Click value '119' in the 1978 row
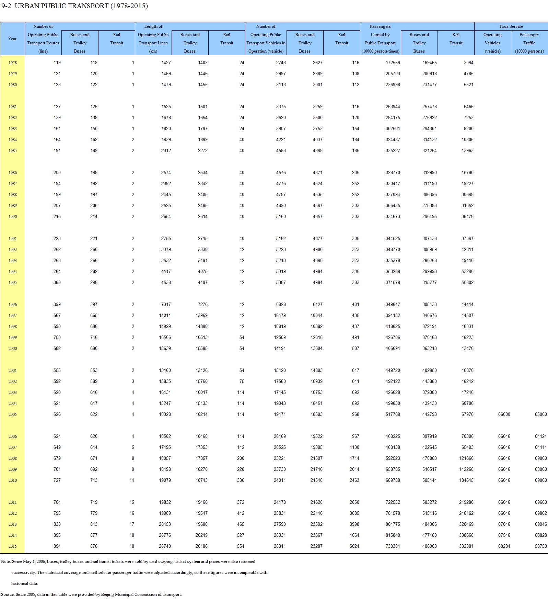The width and height of the screenshot is (548, 600). (x=57, y=63)
